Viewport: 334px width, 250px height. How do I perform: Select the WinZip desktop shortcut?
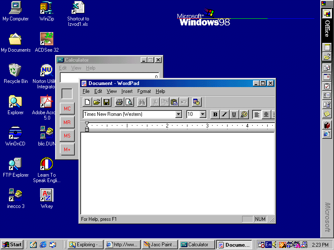coord(47,11)
